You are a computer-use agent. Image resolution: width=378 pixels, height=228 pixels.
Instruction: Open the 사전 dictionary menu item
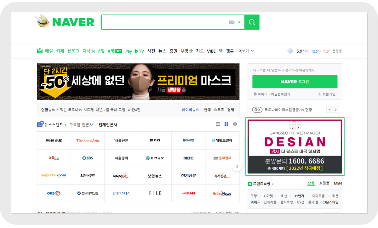[151, 51]
